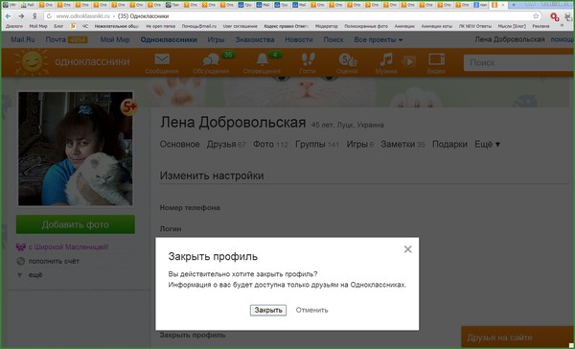Click the Лена Добровольская account name
575x349 pixels.
pos(510,39)
